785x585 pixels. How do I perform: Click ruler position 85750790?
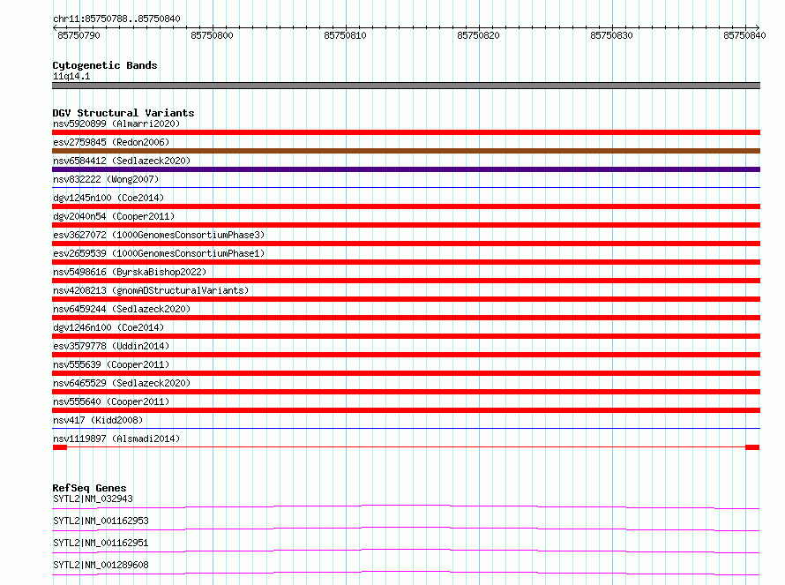[78, 35]
